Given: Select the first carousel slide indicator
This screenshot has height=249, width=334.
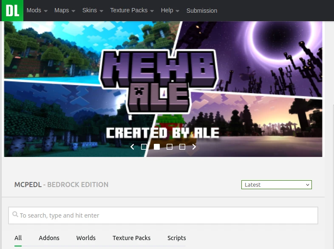Looking at the screenshot, I should coord(144,147).
